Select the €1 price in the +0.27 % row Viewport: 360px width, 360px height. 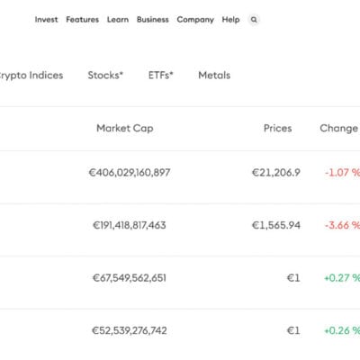(293, 278)
